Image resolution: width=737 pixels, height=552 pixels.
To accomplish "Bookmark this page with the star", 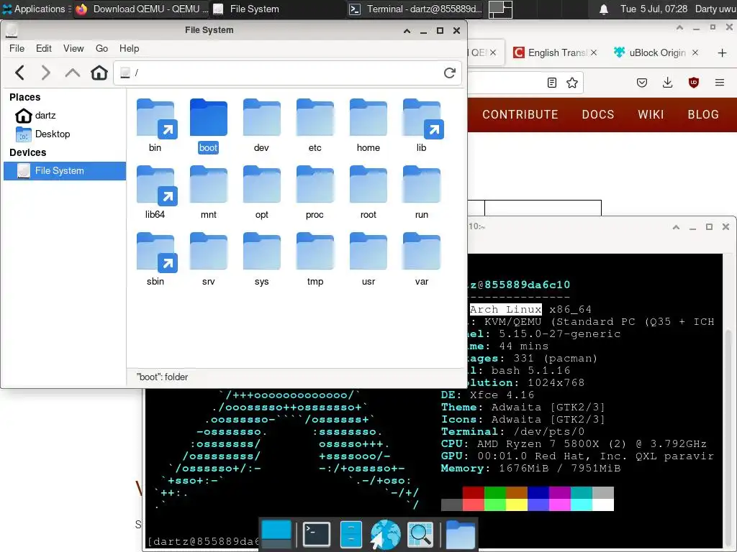I will 572,83.
